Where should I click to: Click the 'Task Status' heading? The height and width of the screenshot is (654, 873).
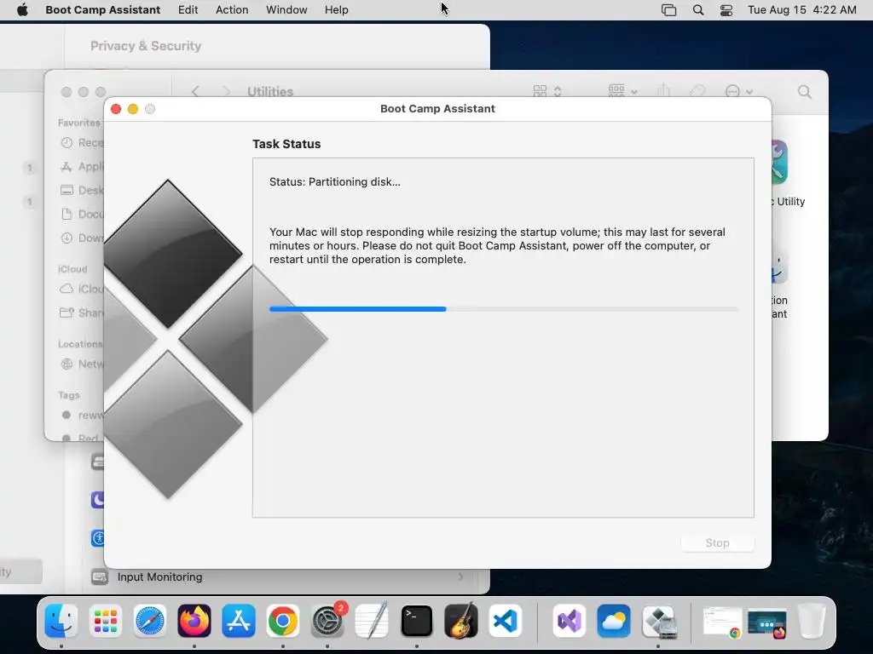tap(286, 144)
